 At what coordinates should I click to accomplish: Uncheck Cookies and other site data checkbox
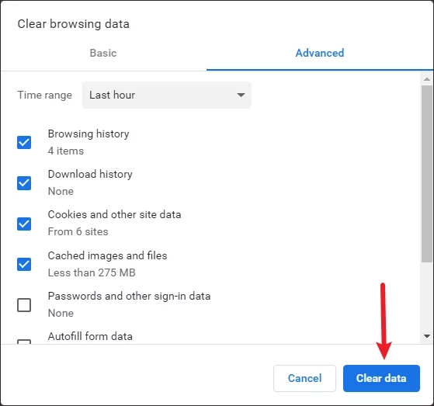(x=24, y=224)
